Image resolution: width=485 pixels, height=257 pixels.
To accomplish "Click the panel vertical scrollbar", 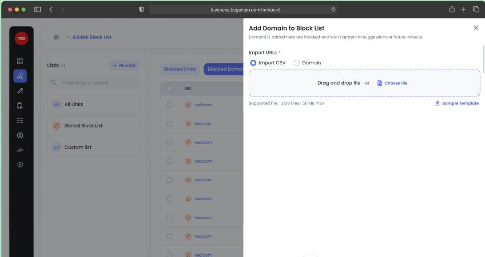I will click(483, 58).
